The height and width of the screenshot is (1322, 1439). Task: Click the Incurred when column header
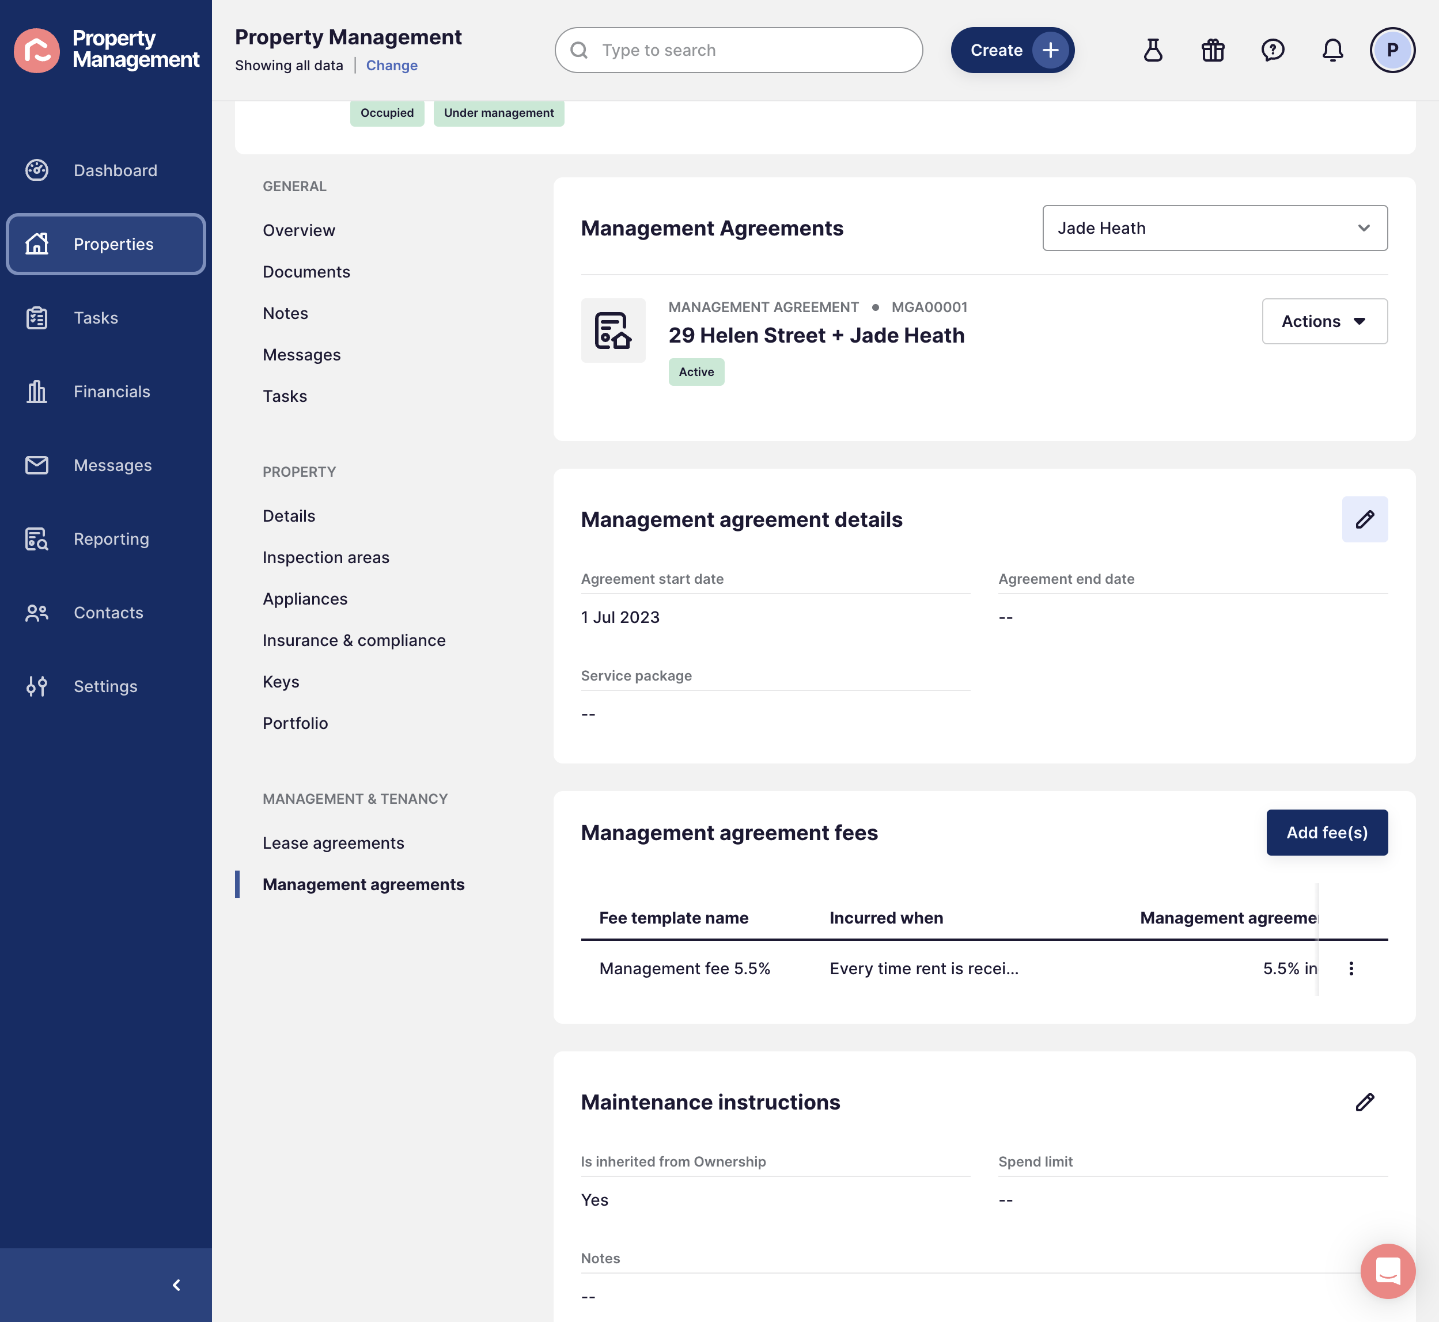point(887,918)
